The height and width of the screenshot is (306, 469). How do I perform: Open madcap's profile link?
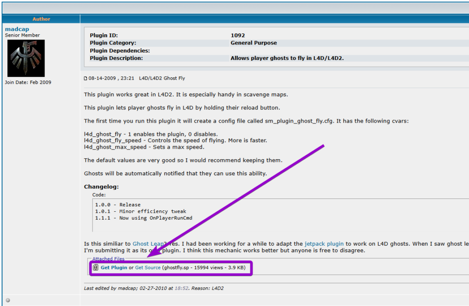[x=17, y=28]
